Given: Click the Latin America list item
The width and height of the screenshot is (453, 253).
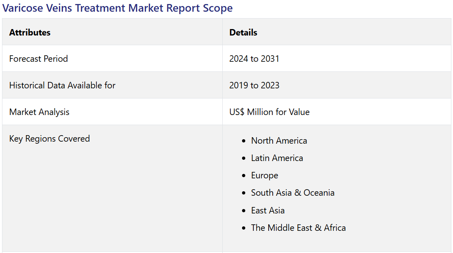Looking at the screenshot, I should point(277,158).
